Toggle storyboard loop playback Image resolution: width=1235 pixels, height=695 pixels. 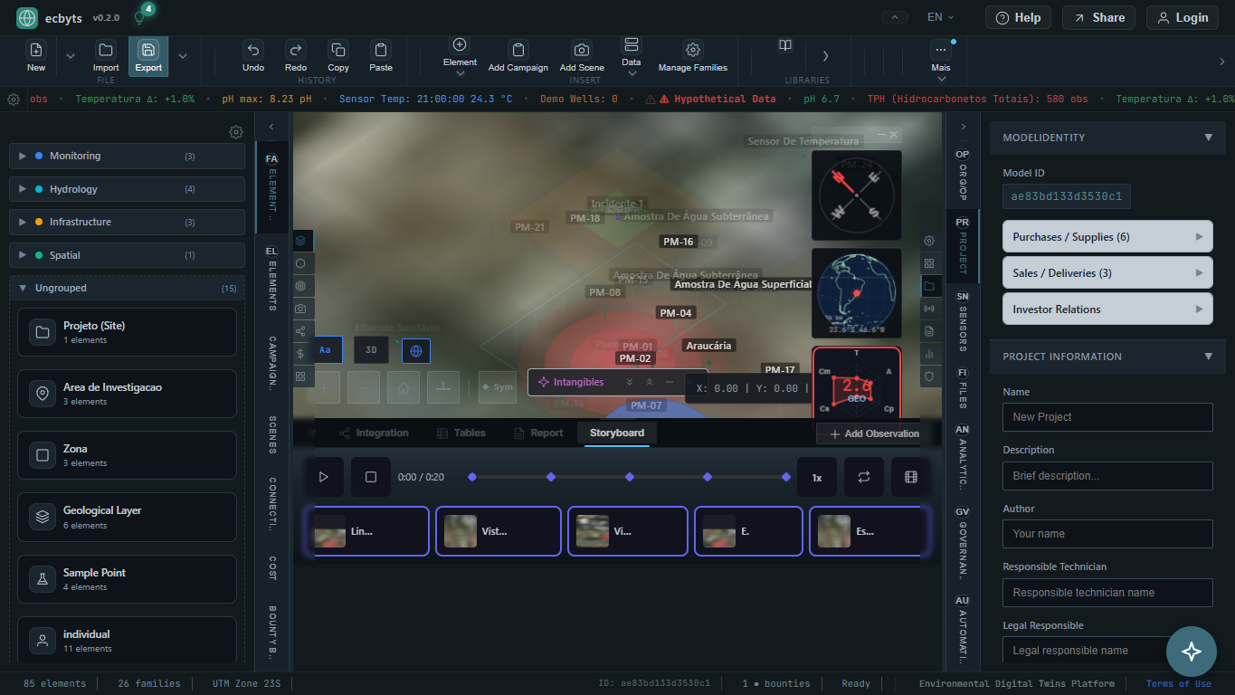point(864,477)
